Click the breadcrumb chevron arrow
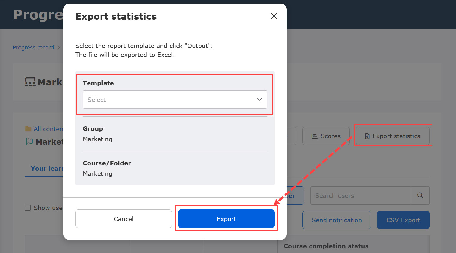 (x=59, y=48)
